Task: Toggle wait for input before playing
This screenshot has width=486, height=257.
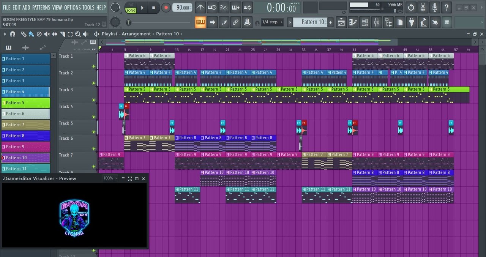Action: (x=212, y=7)
